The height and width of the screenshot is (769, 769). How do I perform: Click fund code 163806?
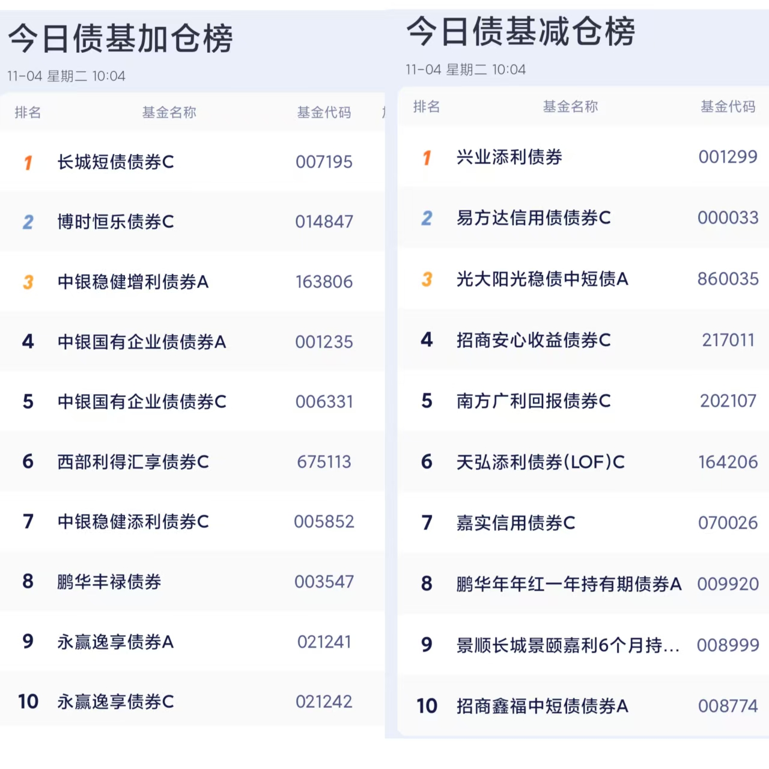pos(324,282)
